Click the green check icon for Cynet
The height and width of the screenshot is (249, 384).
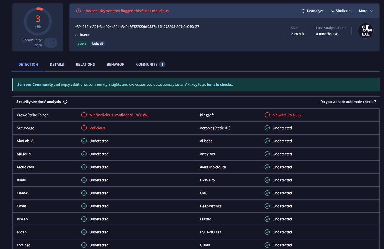(x=84, y=206)
